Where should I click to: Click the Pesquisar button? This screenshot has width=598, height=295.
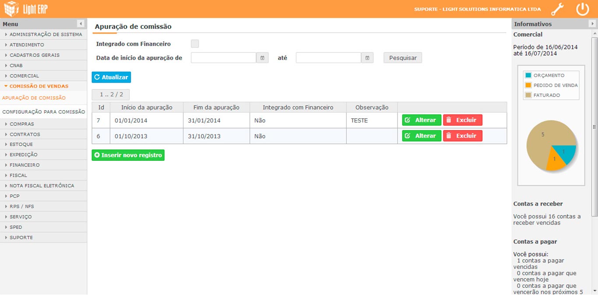[403, 58]
